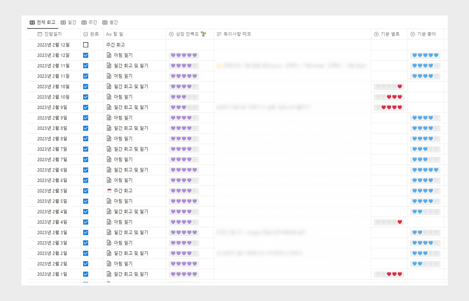The width and height of the screenshot is (469, 301).
Task: Select document icon on 2월 6일 아침 일기
Action: click(109, 180)
